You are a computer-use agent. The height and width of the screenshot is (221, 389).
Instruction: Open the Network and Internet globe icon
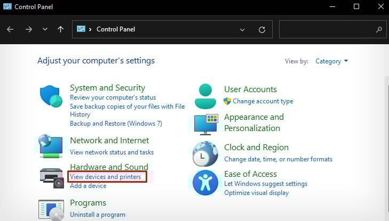[51, 146]
